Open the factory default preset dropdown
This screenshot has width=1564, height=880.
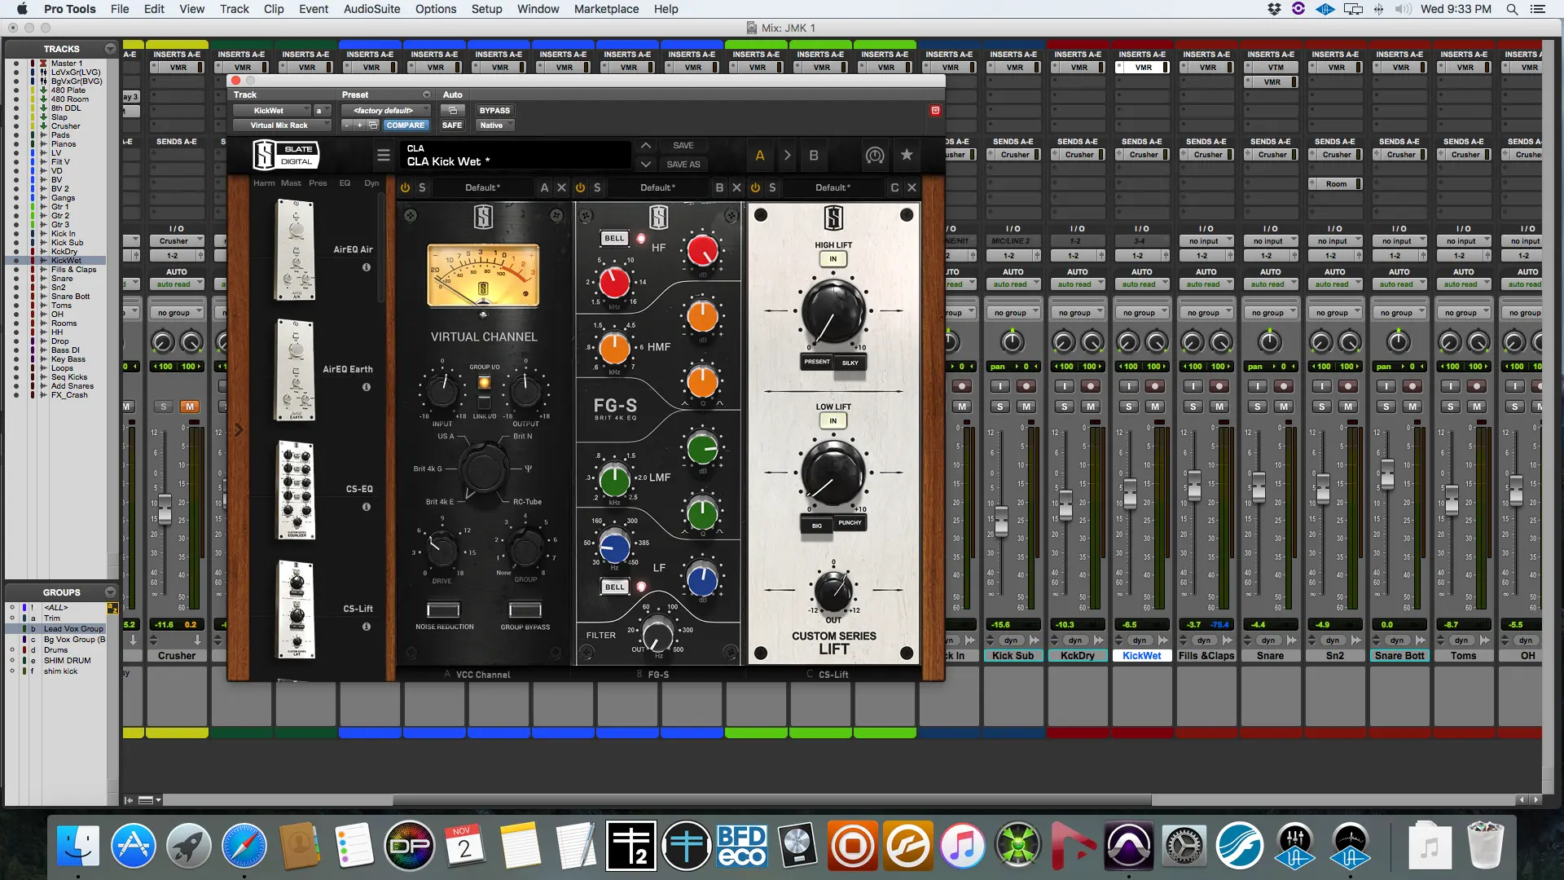point(388,110)
